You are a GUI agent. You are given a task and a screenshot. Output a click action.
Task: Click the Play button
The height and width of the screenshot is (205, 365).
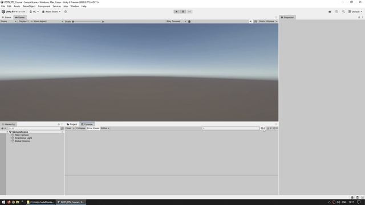(x=176, y=11)
